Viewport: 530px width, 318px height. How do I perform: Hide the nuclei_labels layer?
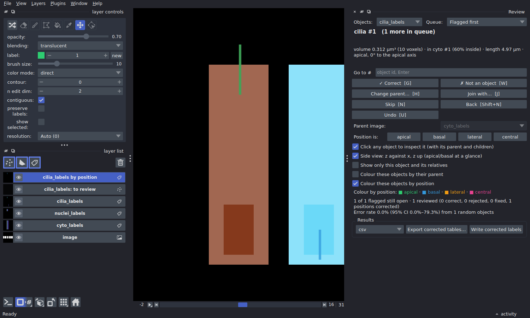19,213
